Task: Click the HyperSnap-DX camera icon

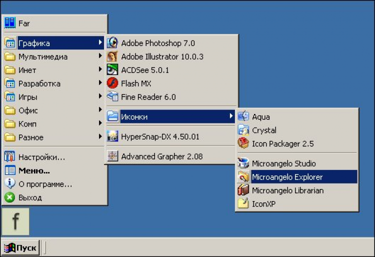Action: tap(112, 136)
